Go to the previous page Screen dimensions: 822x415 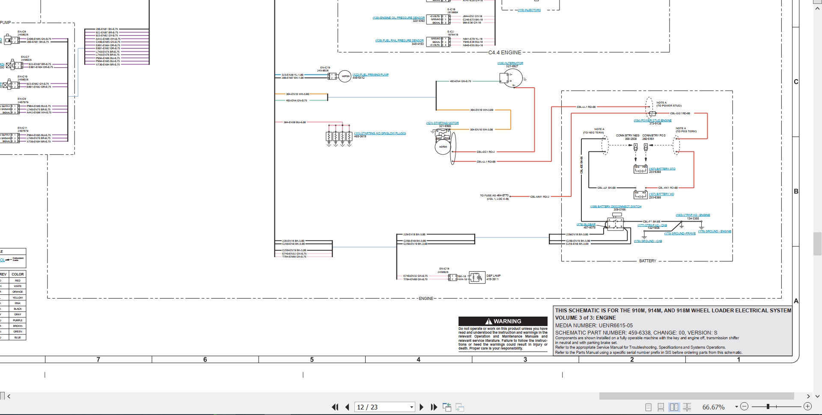pos(347,407)
